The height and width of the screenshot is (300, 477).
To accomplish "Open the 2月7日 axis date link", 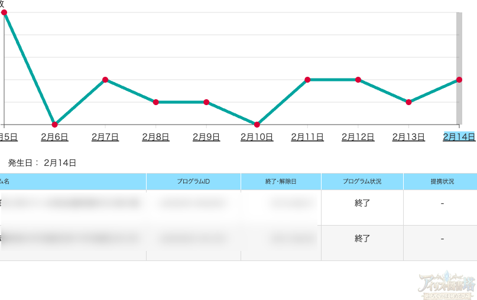I will coord(105,137).
